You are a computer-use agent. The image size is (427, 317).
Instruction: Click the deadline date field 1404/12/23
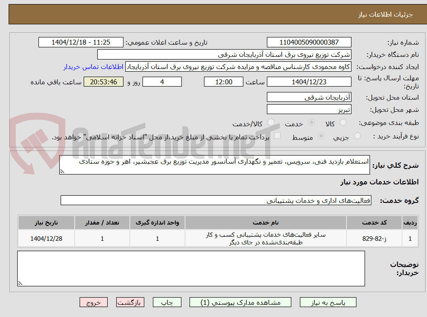309,82
